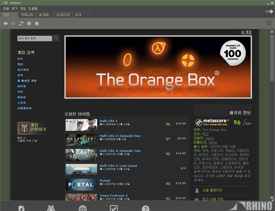
Task: Browse the 스포츠 genre link
Action: tap(22, 103)
